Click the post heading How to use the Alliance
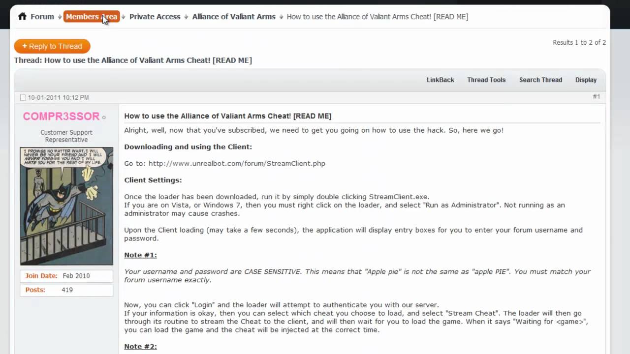Image resolution: width=630 pixels, height=354 pixels. [x=228, y=116]
